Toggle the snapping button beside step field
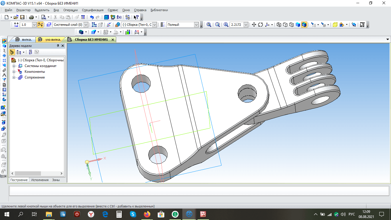 coord(40,25)
